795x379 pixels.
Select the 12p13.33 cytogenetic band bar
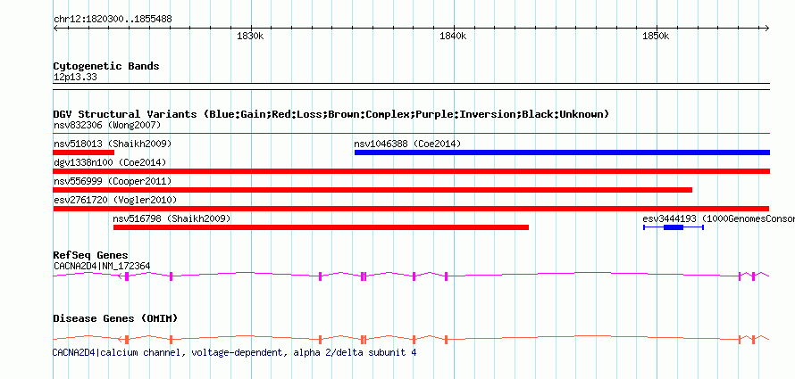point(411,87)
